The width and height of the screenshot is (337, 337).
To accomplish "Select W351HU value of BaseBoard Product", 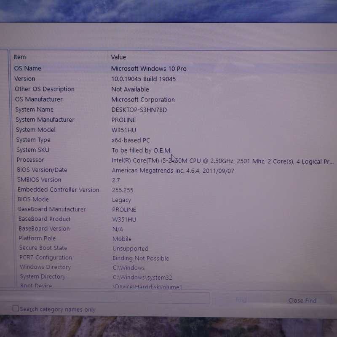I will click(x=124, y=219).
